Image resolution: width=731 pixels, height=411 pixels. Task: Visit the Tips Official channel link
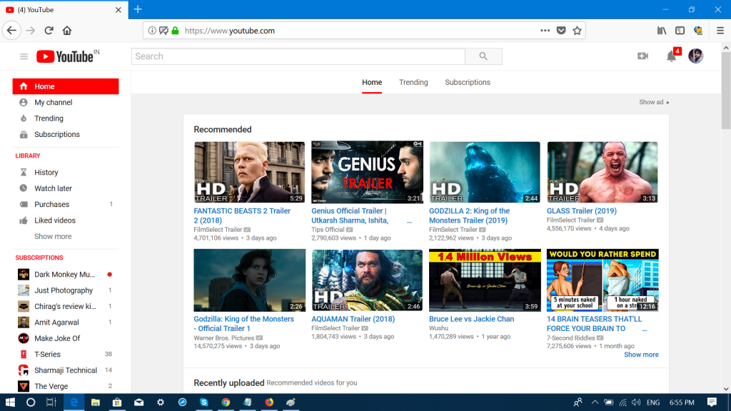pos(328,230)
